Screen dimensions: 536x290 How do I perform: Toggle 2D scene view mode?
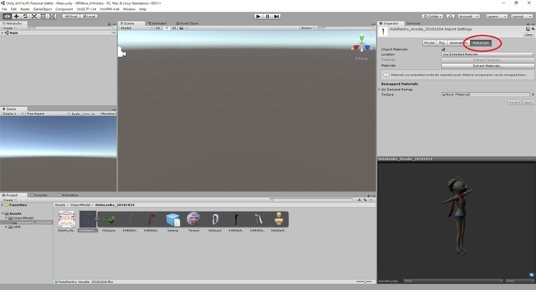(x=158, y=28)
